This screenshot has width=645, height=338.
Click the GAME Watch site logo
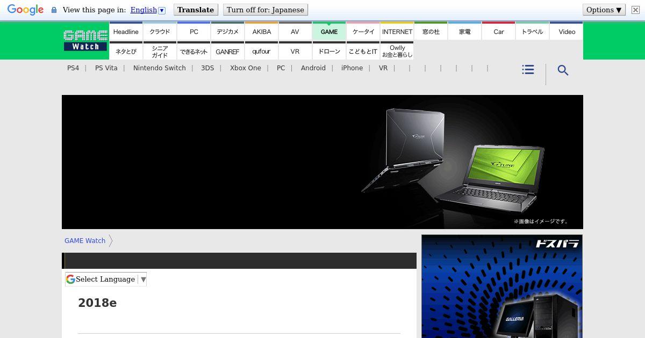tap(85, 40)
